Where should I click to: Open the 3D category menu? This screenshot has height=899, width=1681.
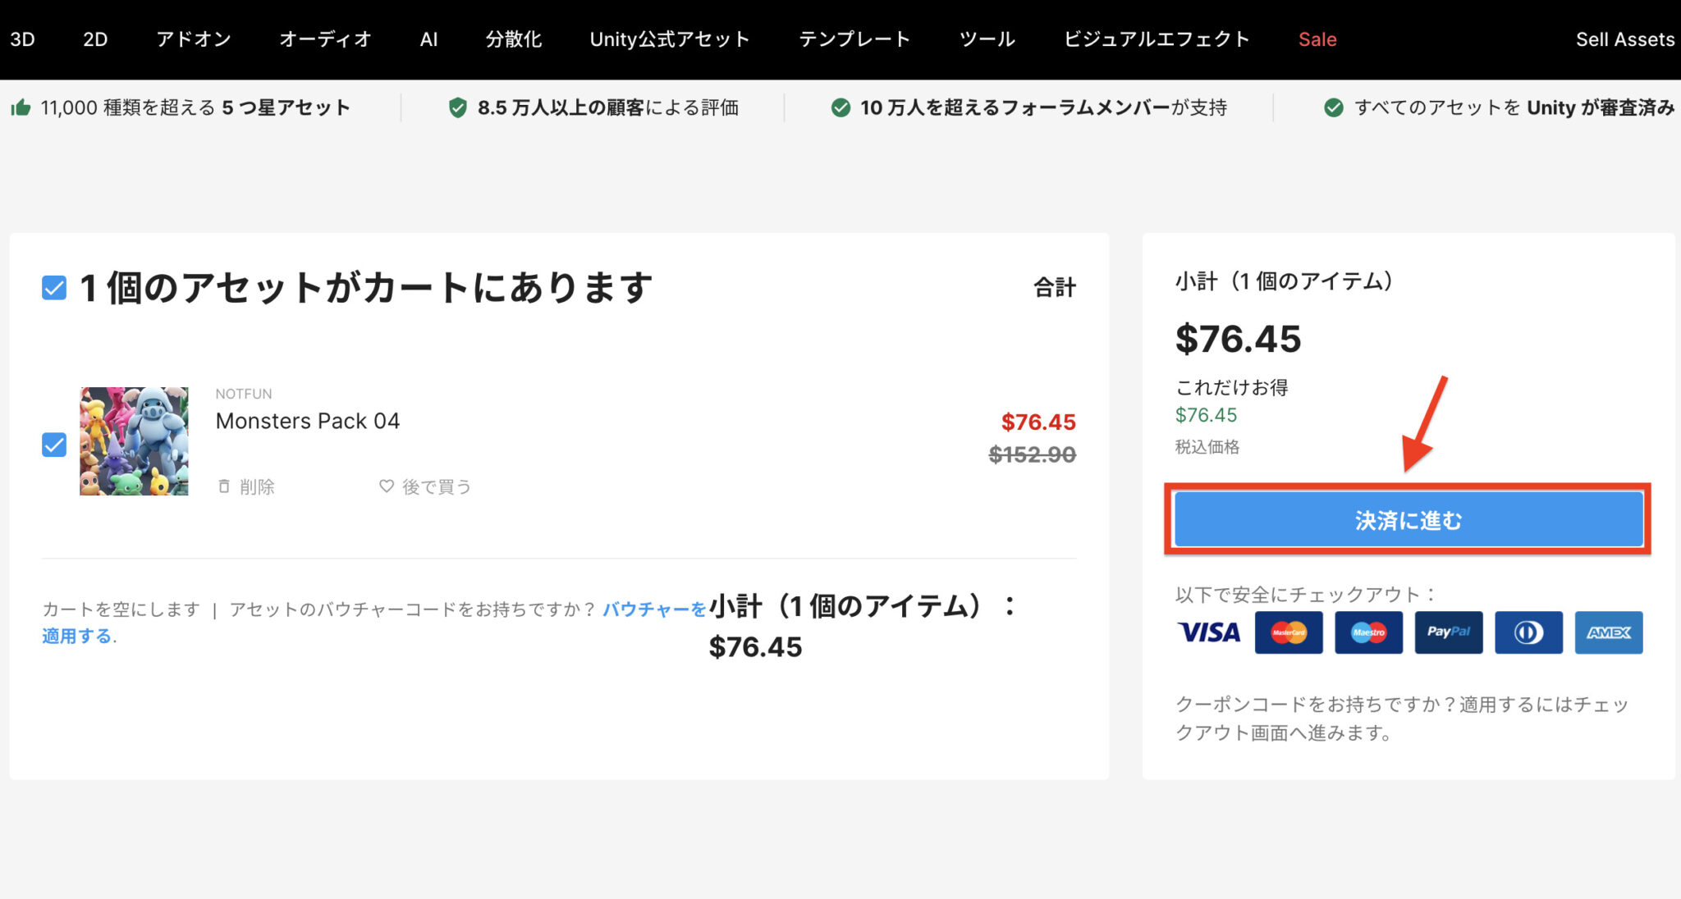point(22,39)
